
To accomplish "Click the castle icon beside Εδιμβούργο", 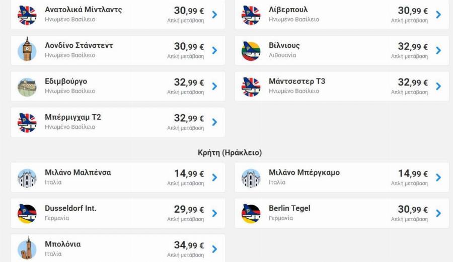I will click(x=27, y=86).
